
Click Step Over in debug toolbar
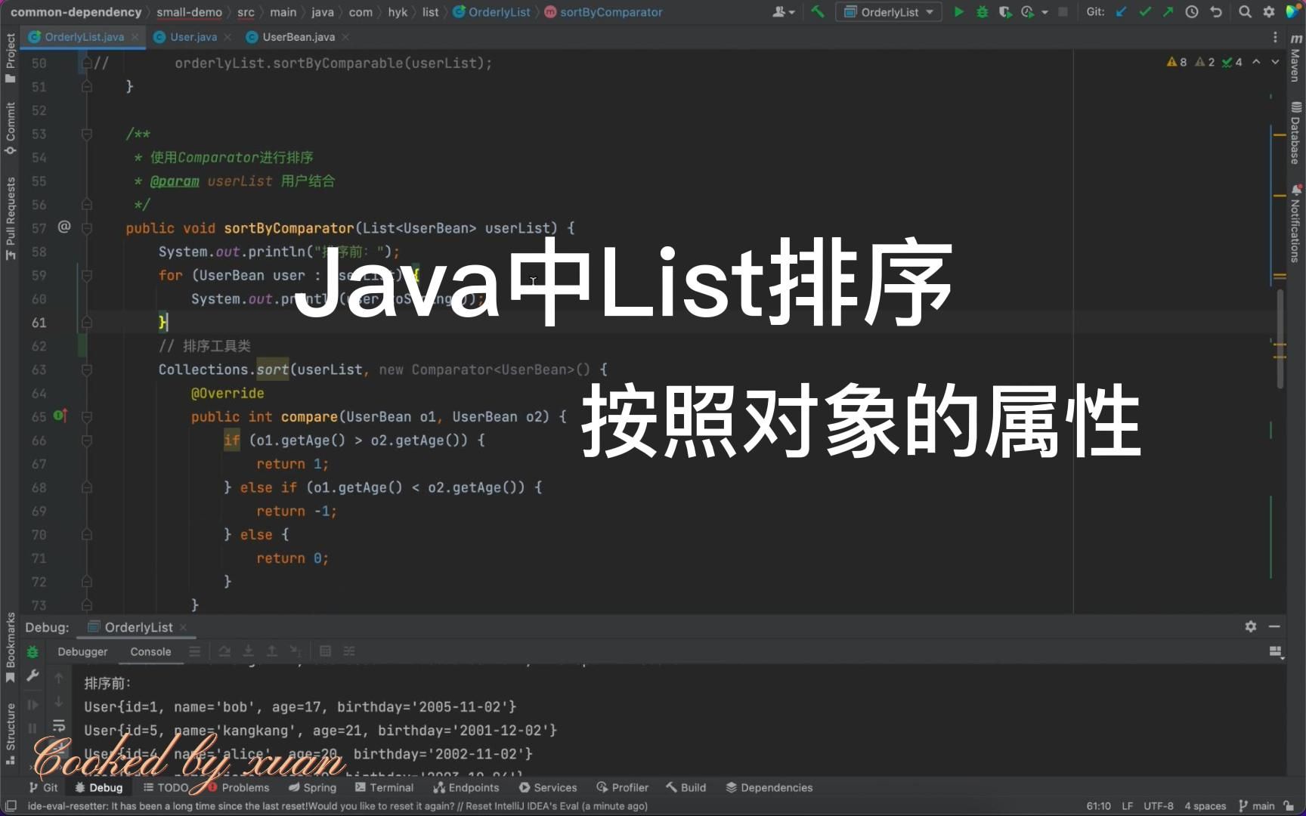tap(224, 651)
